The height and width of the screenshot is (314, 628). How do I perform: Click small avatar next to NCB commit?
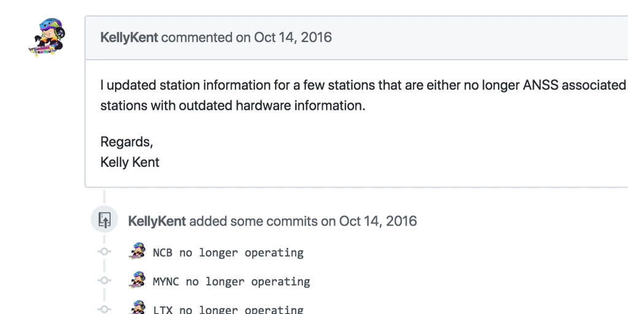(x=137, y=251)
